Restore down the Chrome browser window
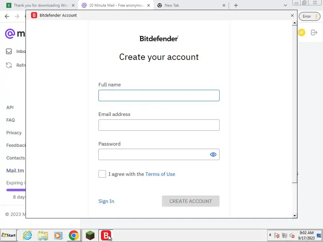323x242 pixels. (x=304, y=3)
